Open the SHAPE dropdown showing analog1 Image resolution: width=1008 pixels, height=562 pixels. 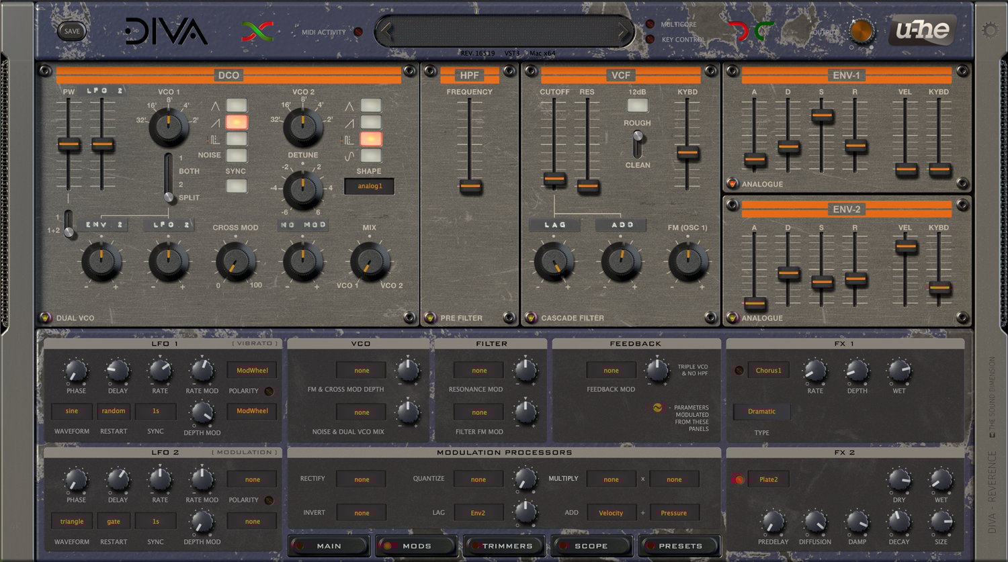click(369, 186)
